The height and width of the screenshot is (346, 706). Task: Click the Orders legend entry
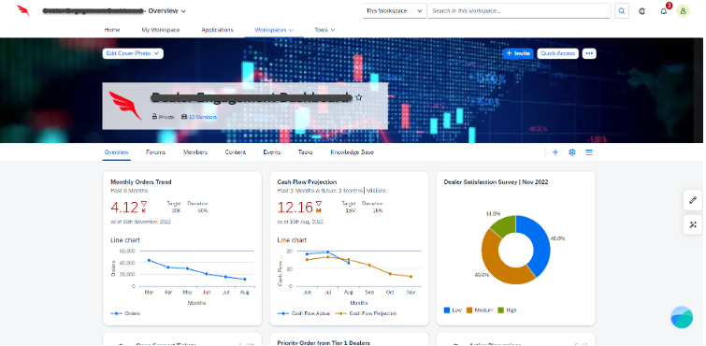[x=125, y=313]
